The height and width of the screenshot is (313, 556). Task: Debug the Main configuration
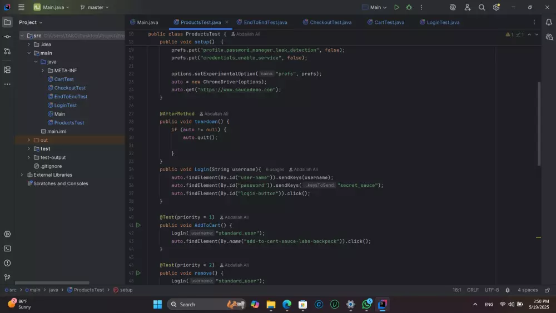tap(409, 7)
